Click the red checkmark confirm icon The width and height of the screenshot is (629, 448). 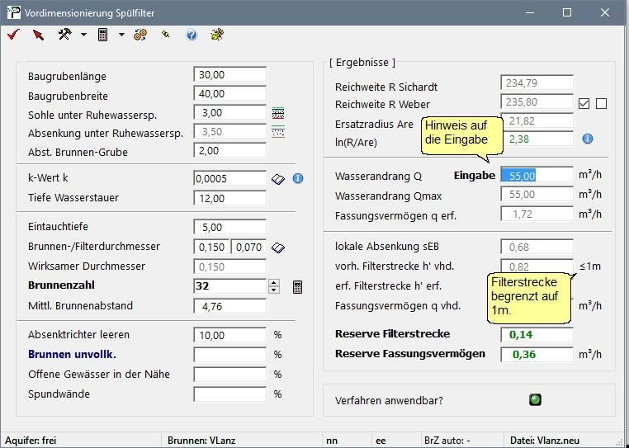(x=12, y=35)
